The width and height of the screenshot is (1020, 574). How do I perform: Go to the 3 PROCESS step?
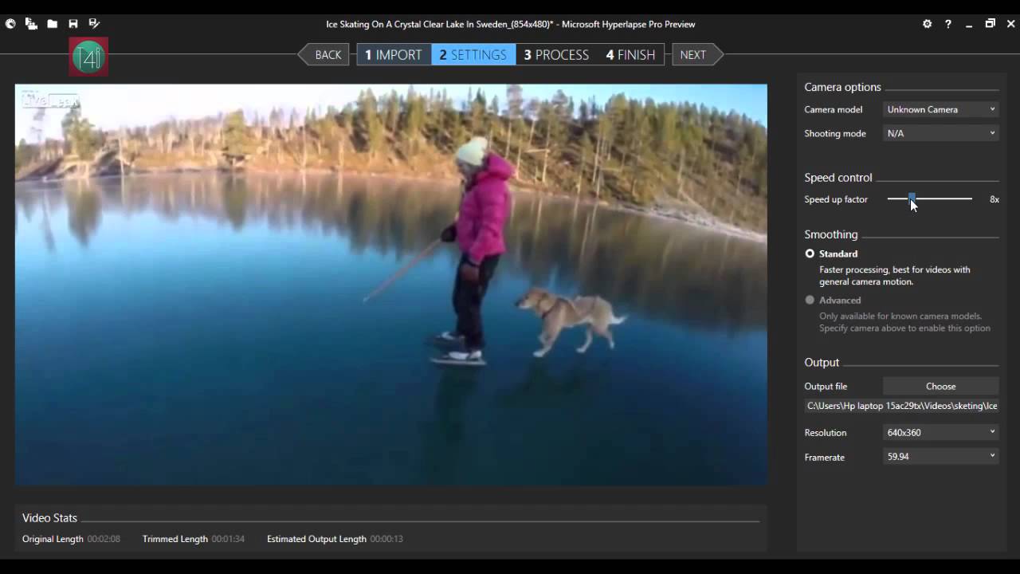coord(556,54)
